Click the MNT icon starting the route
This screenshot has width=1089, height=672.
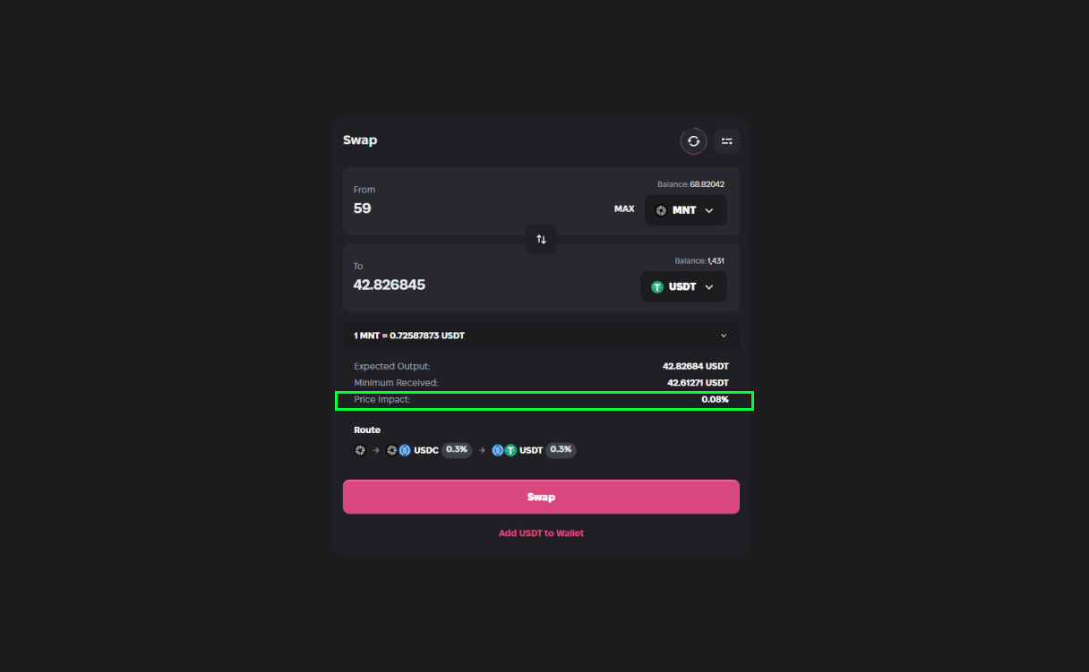pos(360,450)
